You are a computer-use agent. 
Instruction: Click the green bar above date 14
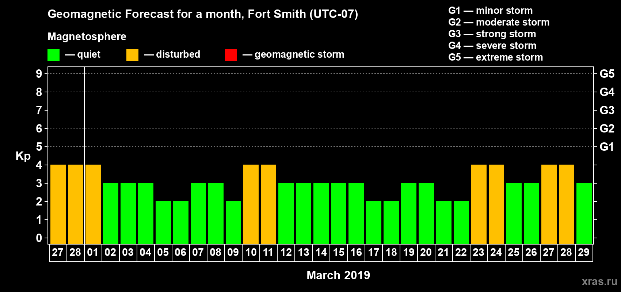tap(321, 214)
